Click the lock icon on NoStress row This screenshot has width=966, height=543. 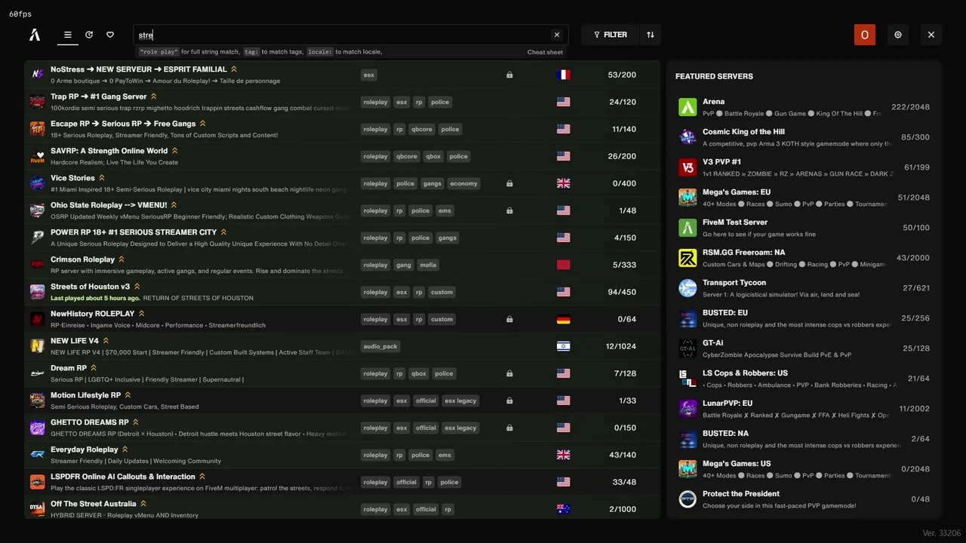pyautogui.click(x=509, y=75)
